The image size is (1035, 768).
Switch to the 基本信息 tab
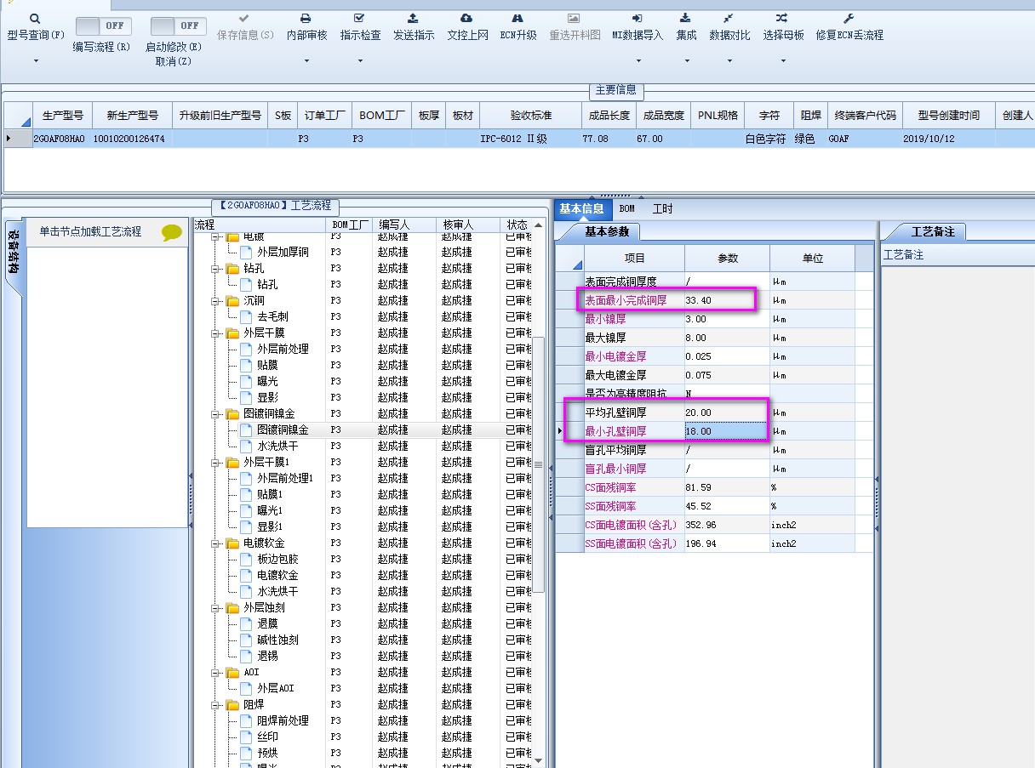point(582,208)
